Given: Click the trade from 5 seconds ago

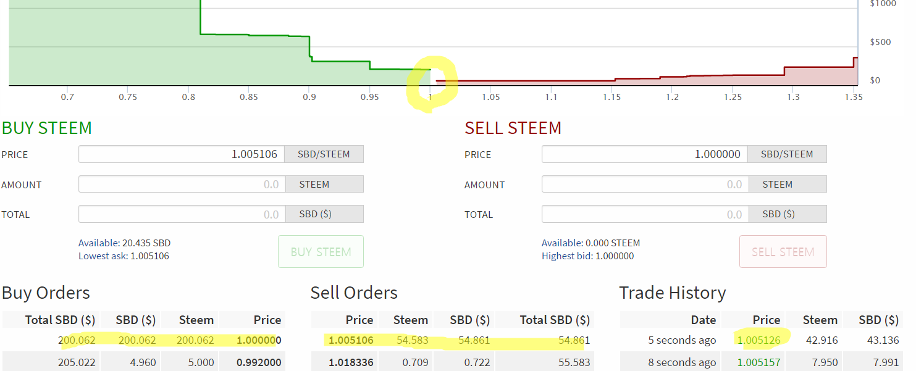Looking at the screenshot, I should coord(761,340).
